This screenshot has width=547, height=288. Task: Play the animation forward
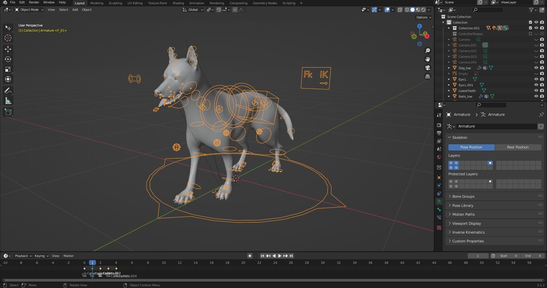[279, 256]
